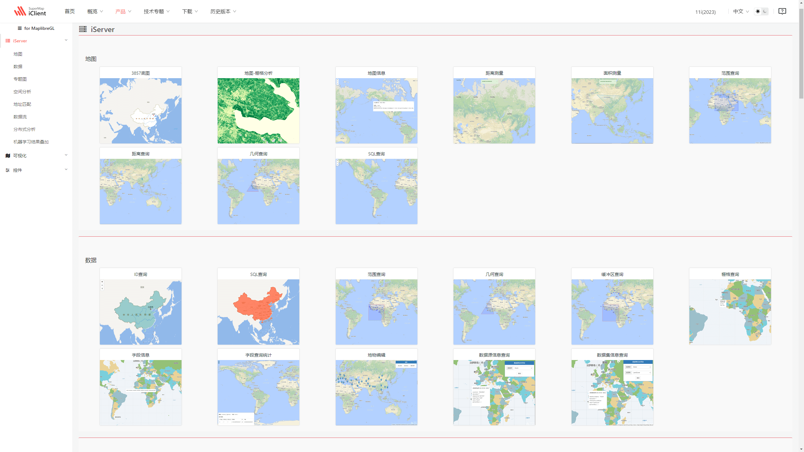Click the sliders icon next to 控件
The image size is (804, 452).
click(8, 170)
